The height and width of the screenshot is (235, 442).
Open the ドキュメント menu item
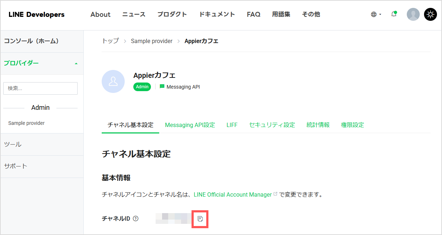(x=217, y=14)
